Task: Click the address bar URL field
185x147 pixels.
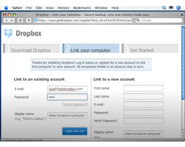Action: point(83,20)
